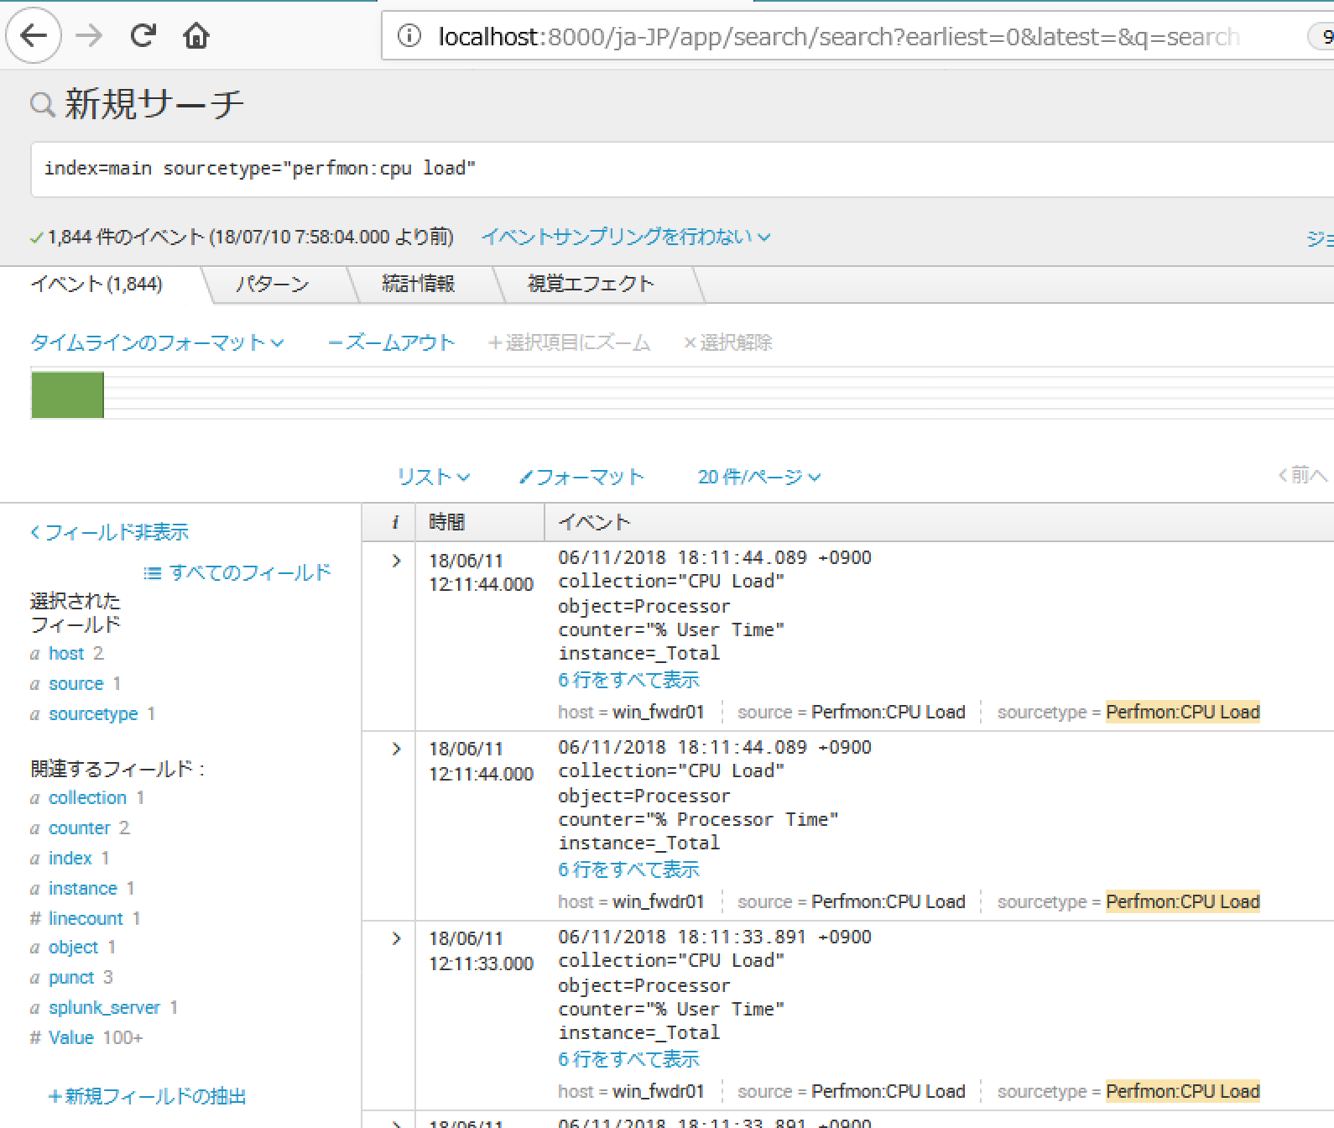
Task: Reload the page with the refresh icon
Action: point(143,35)
